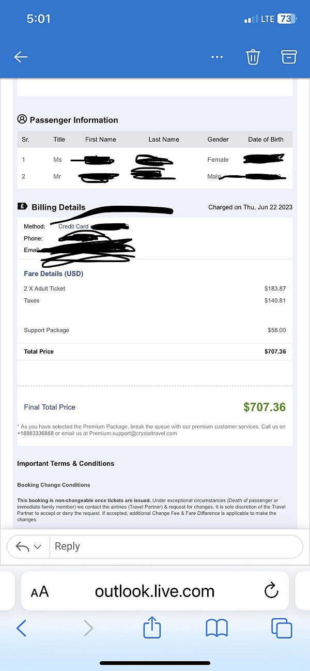Image resolution: width=310 pixels, height=671 pixels.
Task: Show Safari tabs overview icon
Action: 282,628
